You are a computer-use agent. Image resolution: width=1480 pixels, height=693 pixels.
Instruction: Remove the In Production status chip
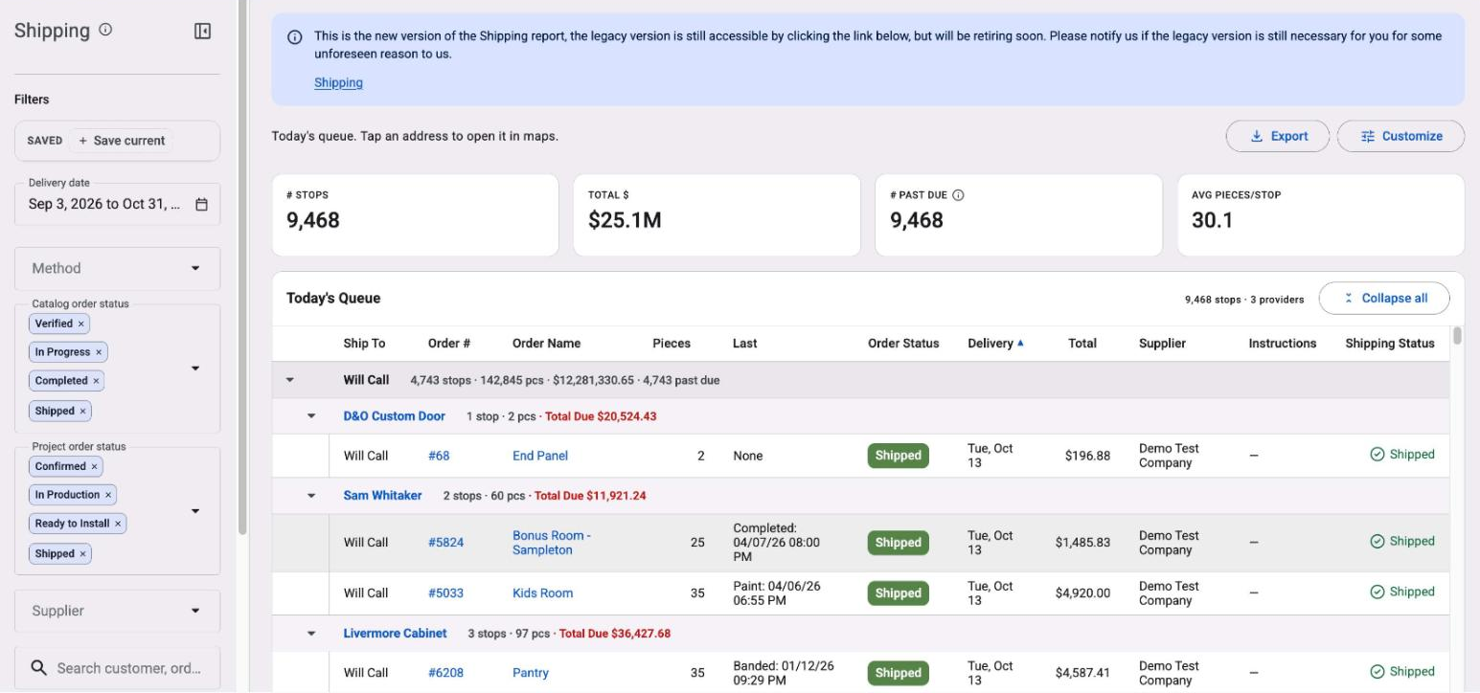click(x=108, y=495)
